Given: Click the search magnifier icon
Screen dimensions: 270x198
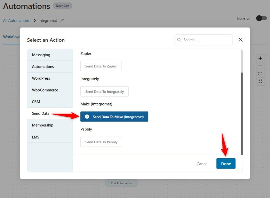Looking at the screenshot, I should tap(179, 40).
